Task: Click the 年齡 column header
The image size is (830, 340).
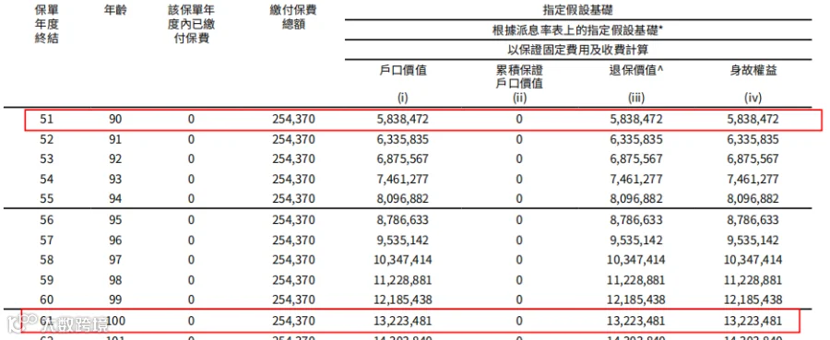Action: [116, 10]
